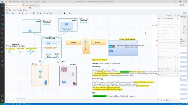The image size is (188, 105).
Task: Click the Fill Color bucket icon
Action: (45, 13)
